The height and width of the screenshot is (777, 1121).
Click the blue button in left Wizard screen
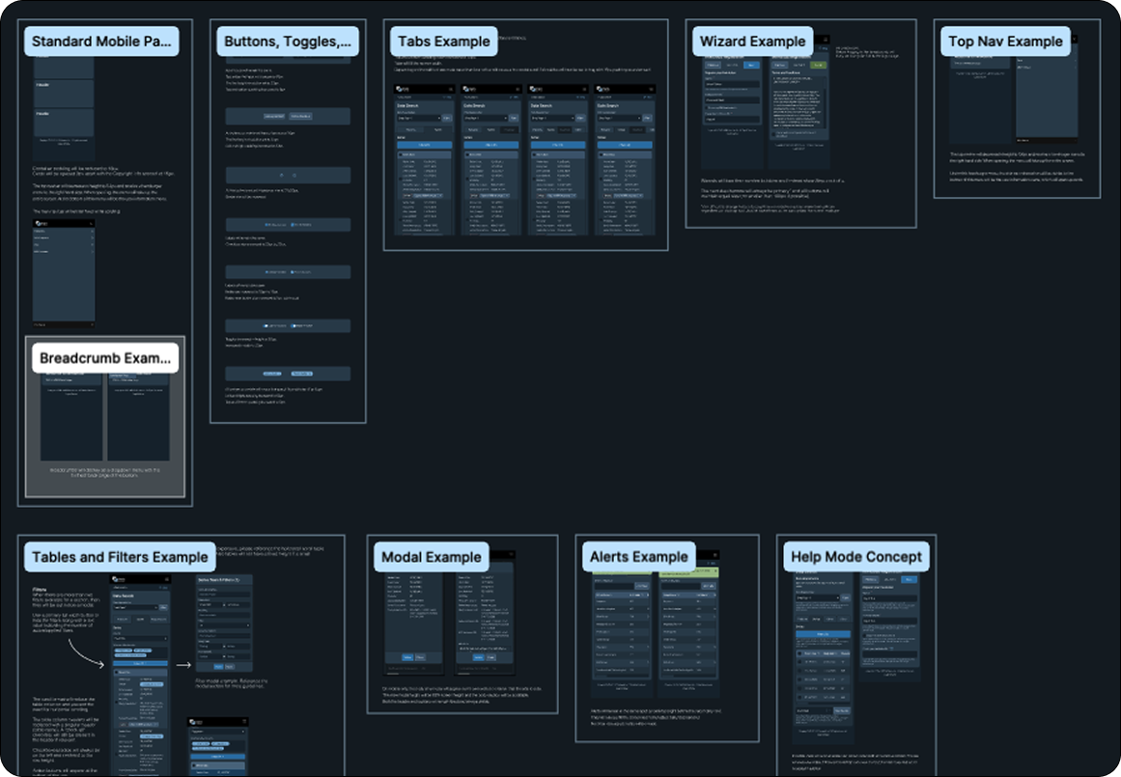click(750, 65)
